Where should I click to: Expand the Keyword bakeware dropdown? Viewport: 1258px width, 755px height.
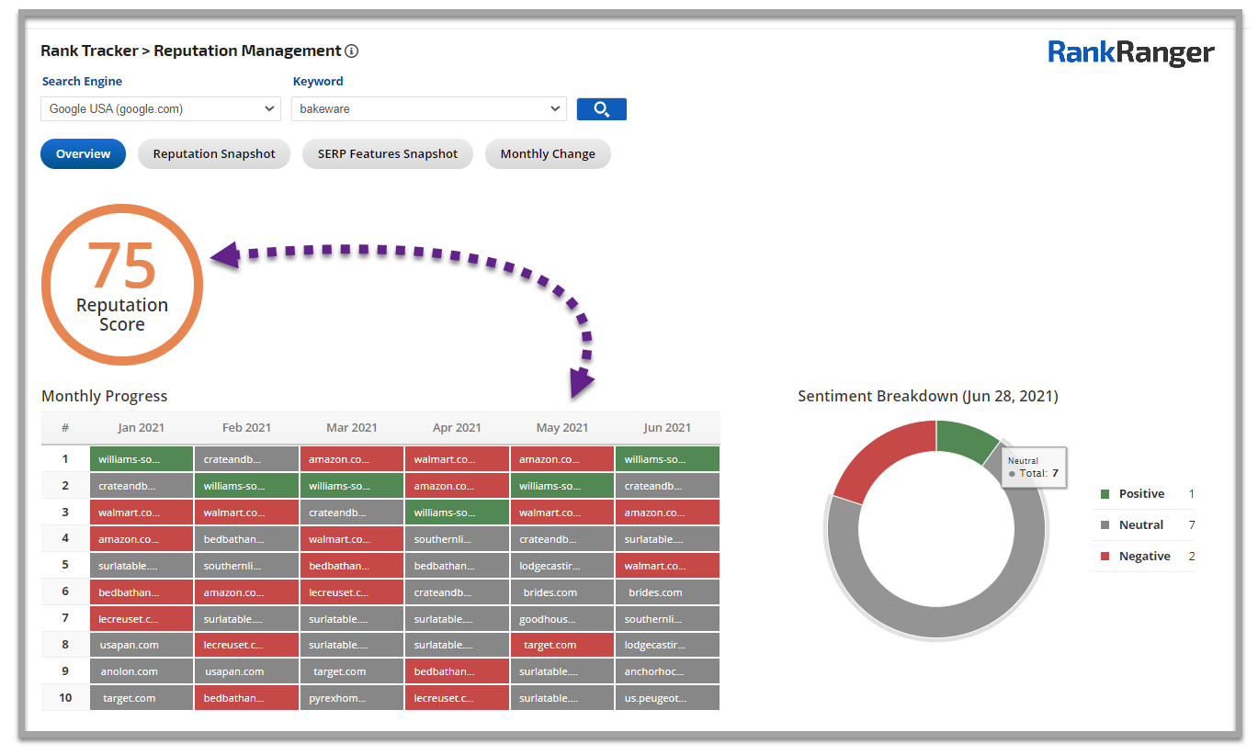(428, 109)
